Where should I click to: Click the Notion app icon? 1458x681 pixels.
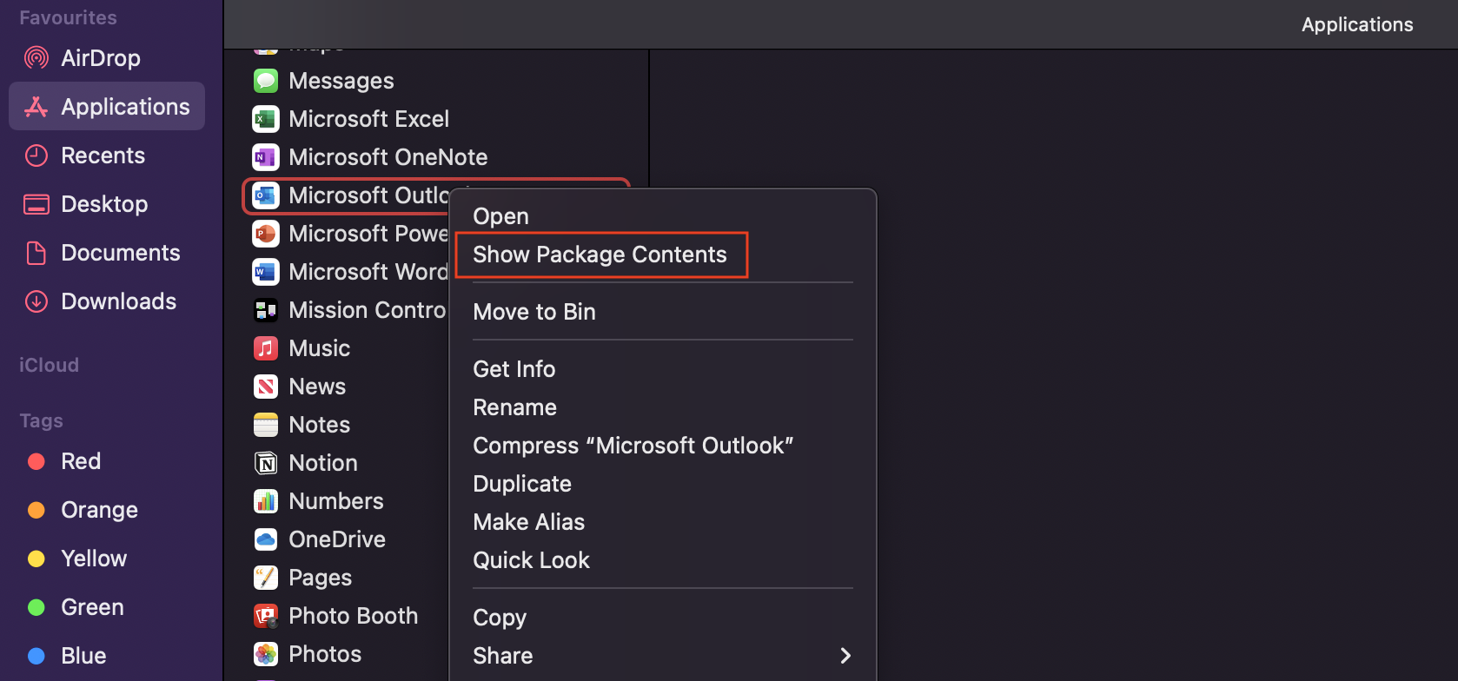pyautogui.click(x=265, y=463)
